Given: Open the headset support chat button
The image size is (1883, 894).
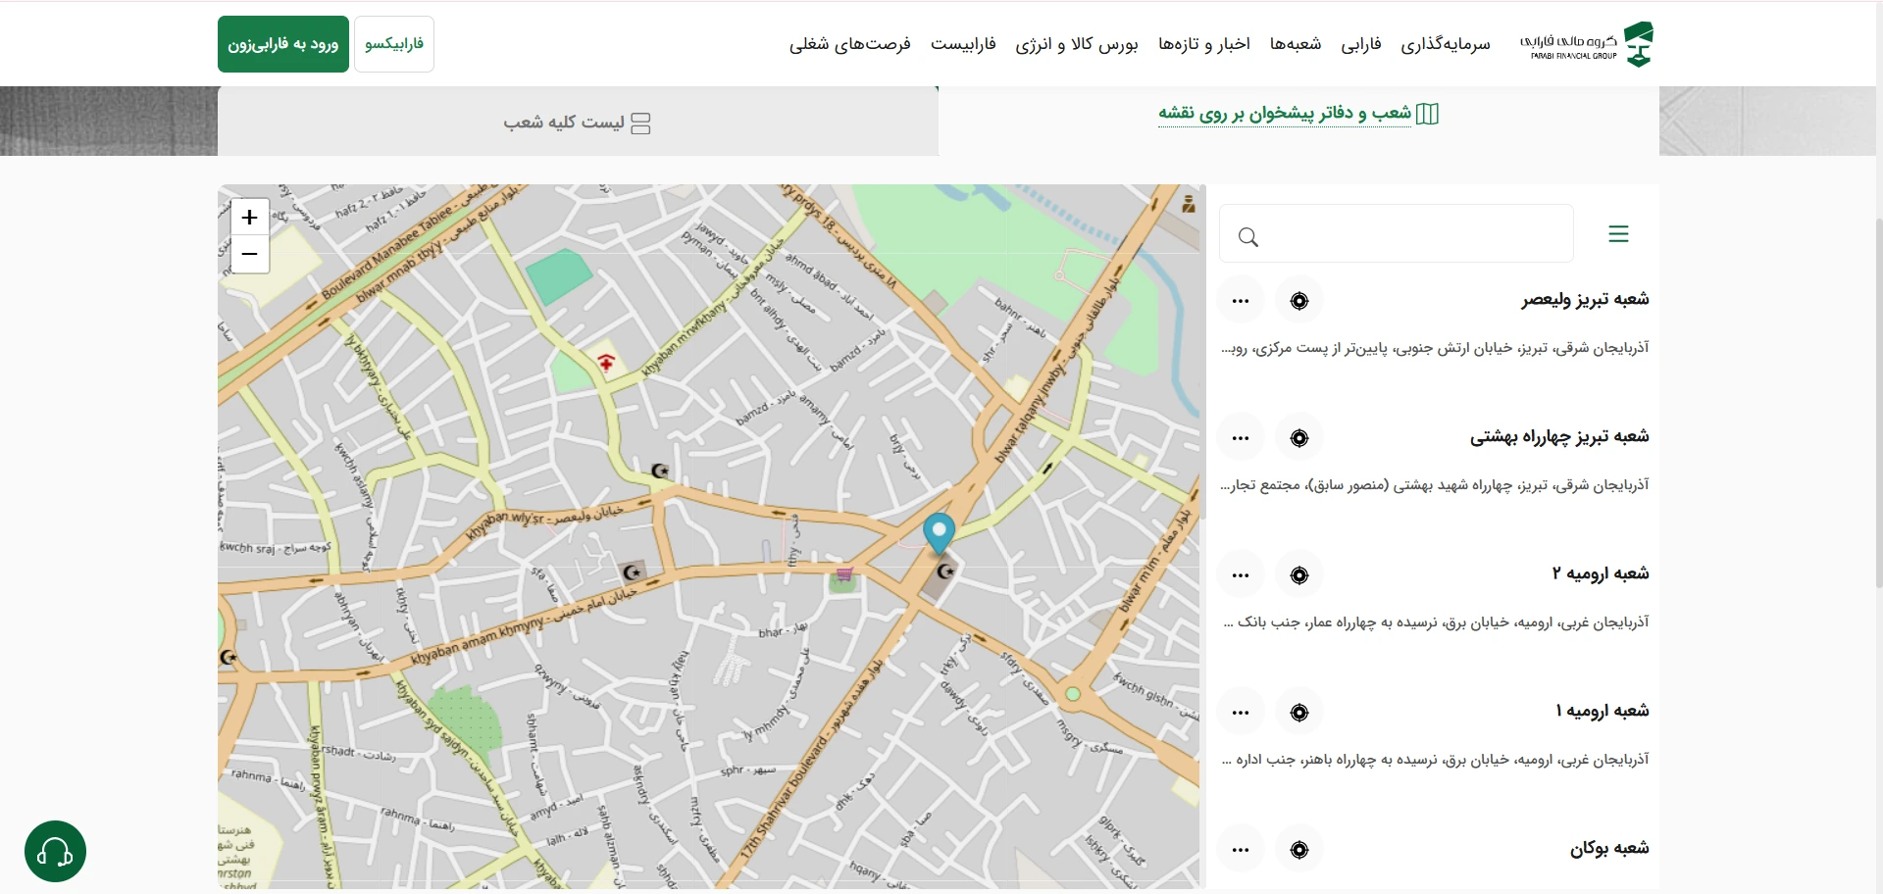Looking at the screenshot, I should click(55, 851).
